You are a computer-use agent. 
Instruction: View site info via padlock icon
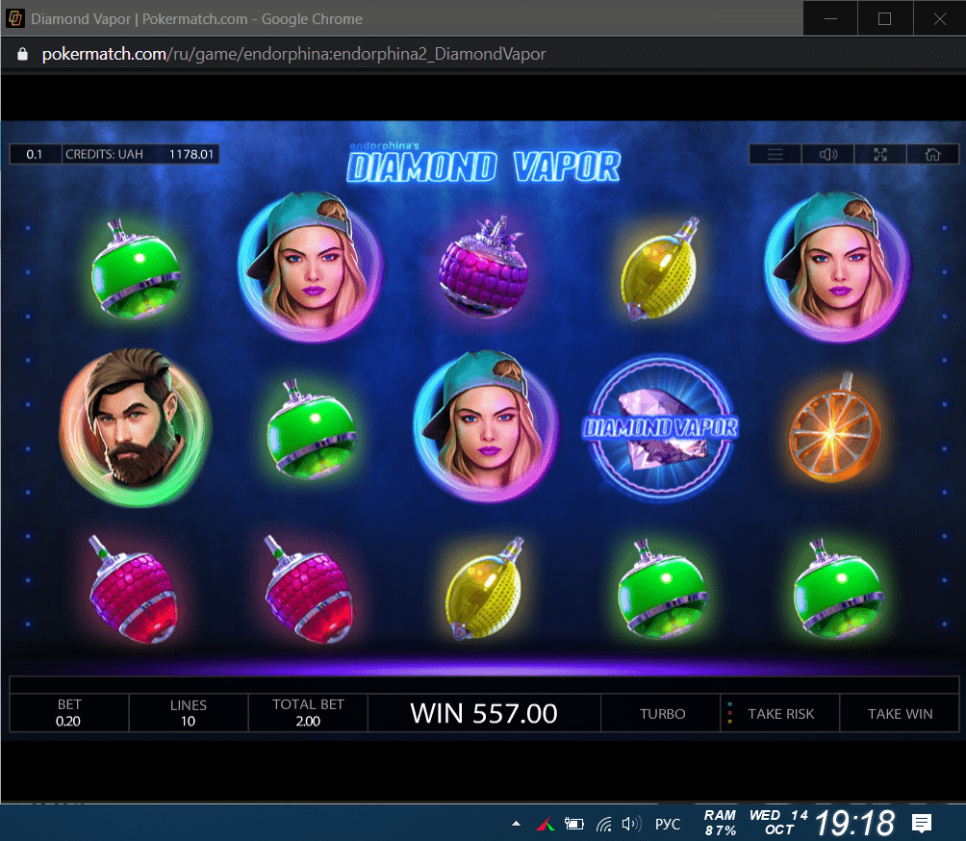point(23,54)
